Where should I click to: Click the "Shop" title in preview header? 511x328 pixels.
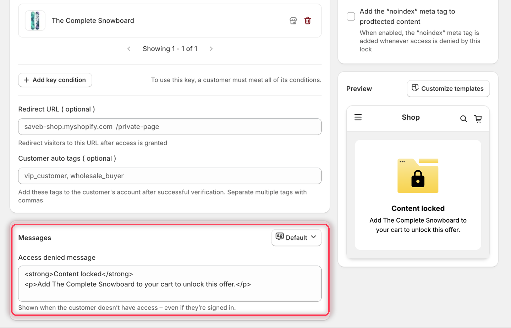(411, 117)
